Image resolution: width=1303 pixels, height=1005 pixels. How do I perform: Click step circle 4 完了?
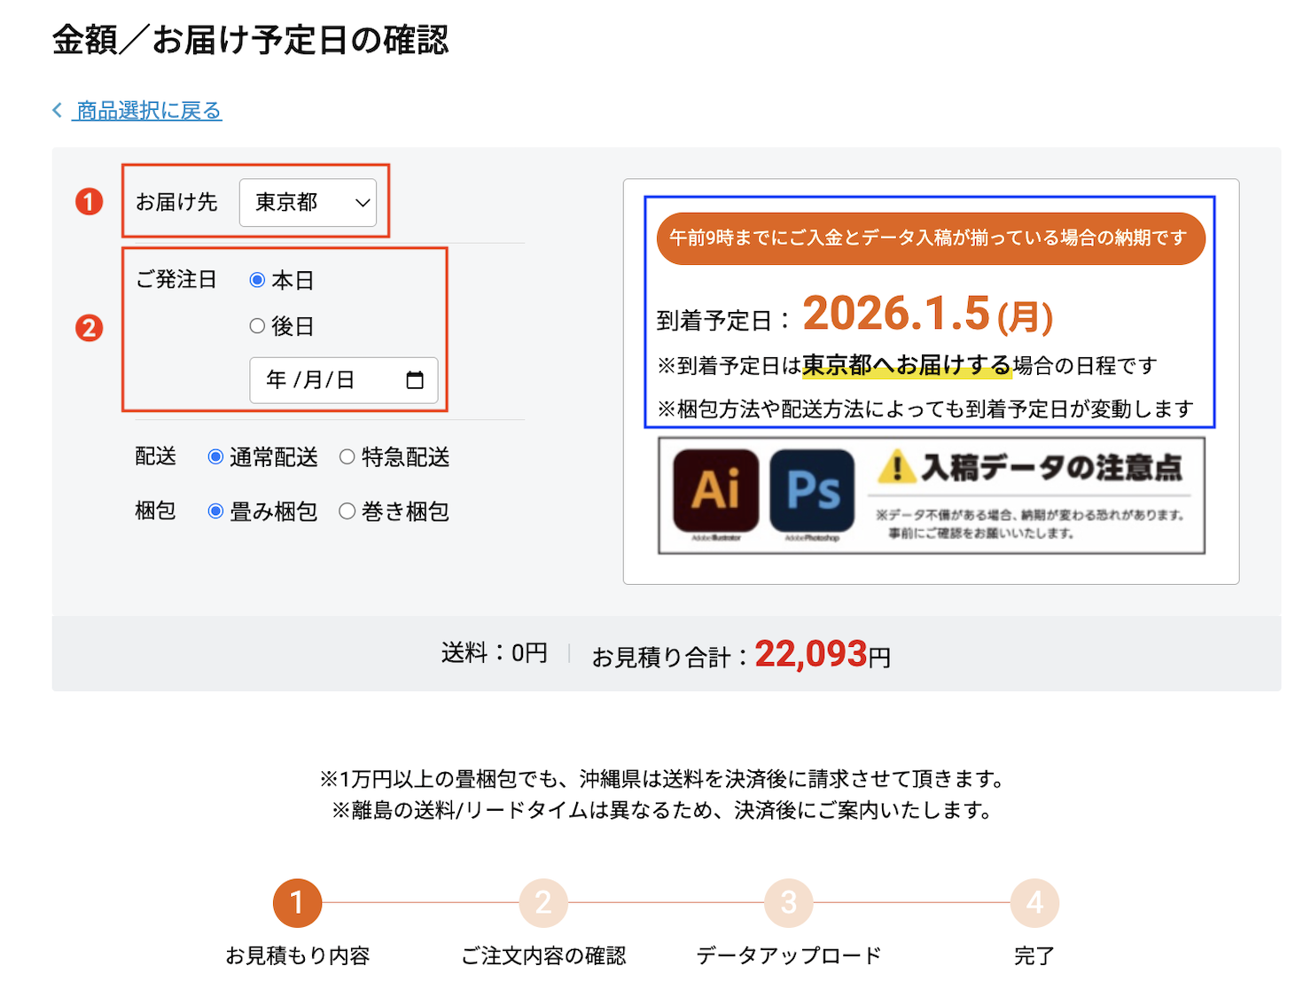(1033, 903)
